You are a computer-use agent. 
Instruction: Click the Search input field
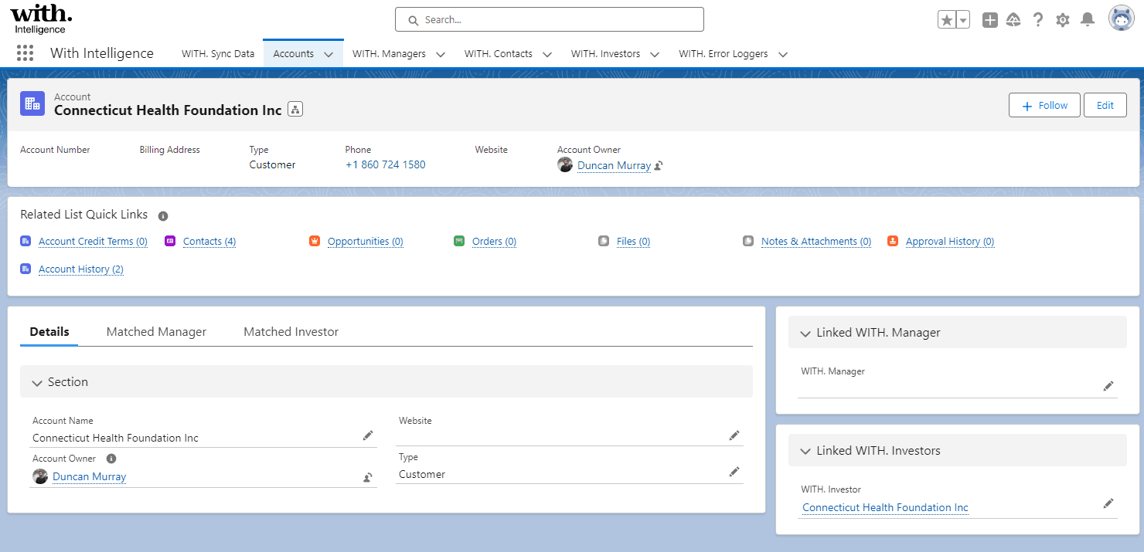point(550,19)
